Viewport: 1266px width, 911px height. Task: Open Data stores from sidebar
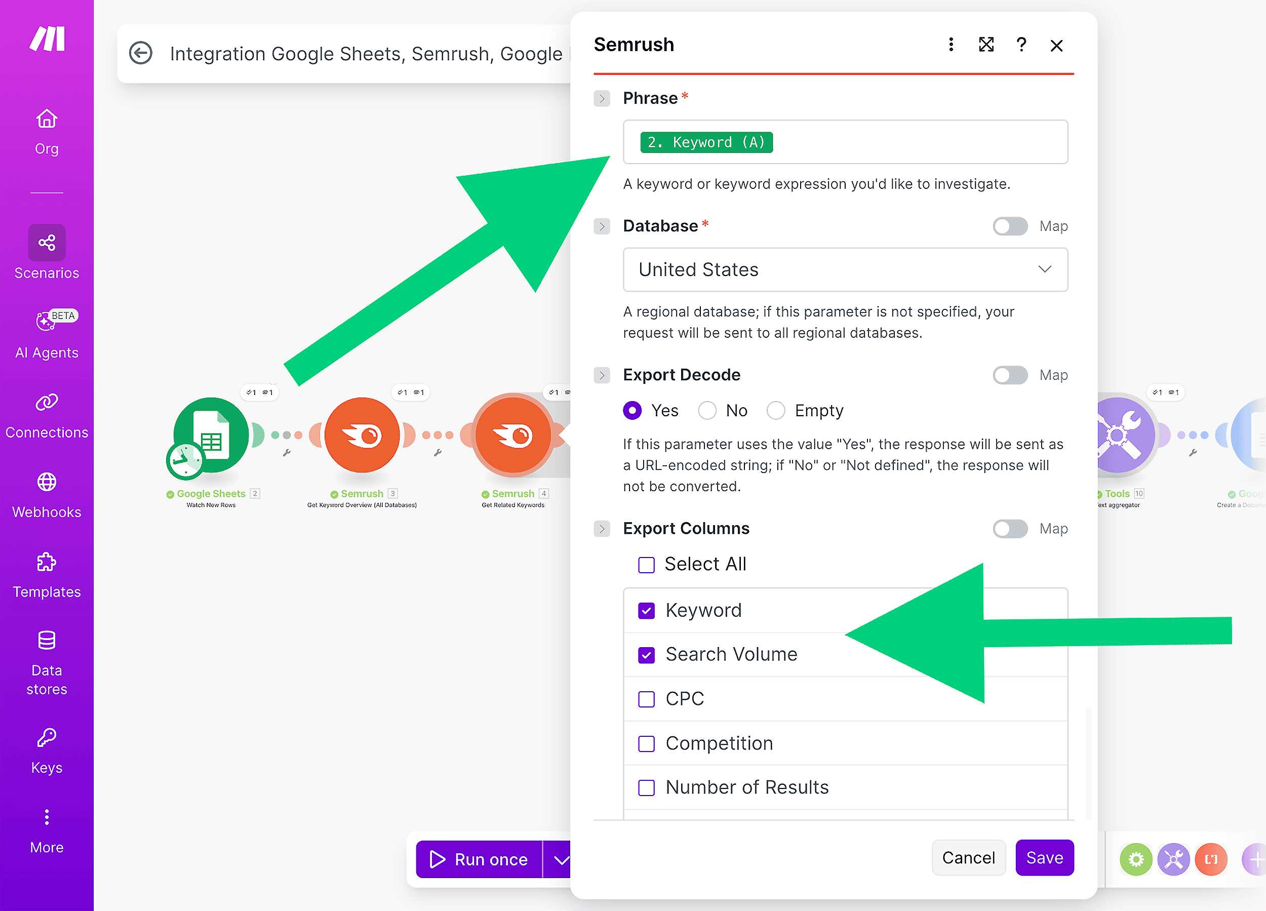tap(46, 641)
